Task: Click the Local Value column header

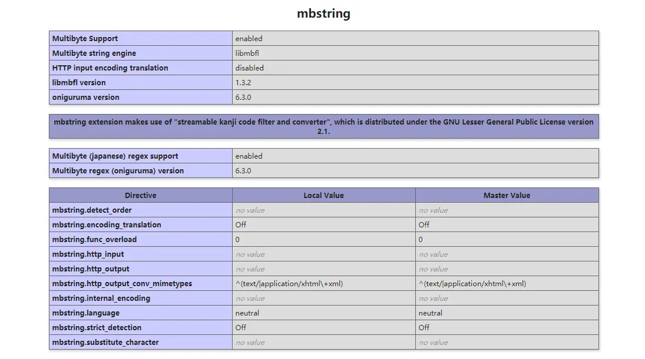Action: click(x=324, y=195)
